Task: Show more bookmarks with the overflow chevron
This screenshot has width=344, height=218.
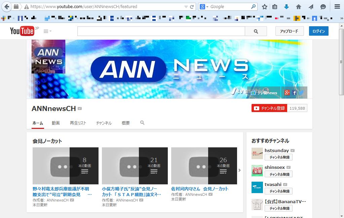Action: [x=341, y=19]
